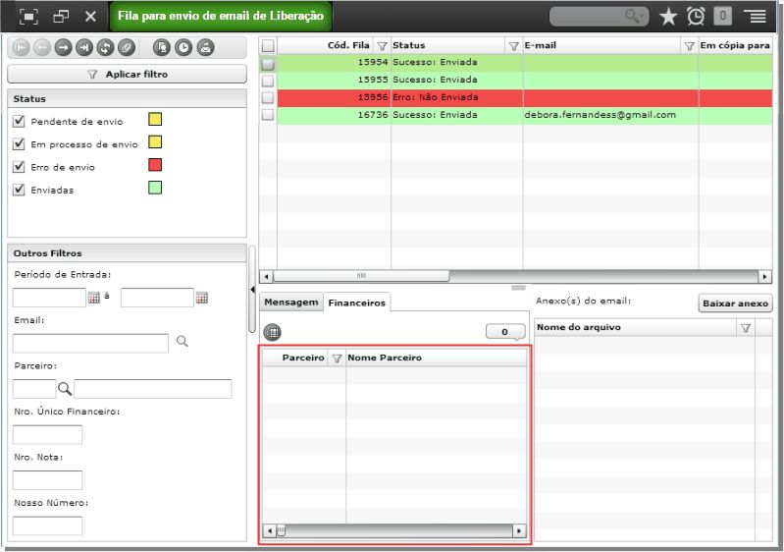Select checkbox for queue row 15955
784x552 pixels.
[x=268, y=81]
